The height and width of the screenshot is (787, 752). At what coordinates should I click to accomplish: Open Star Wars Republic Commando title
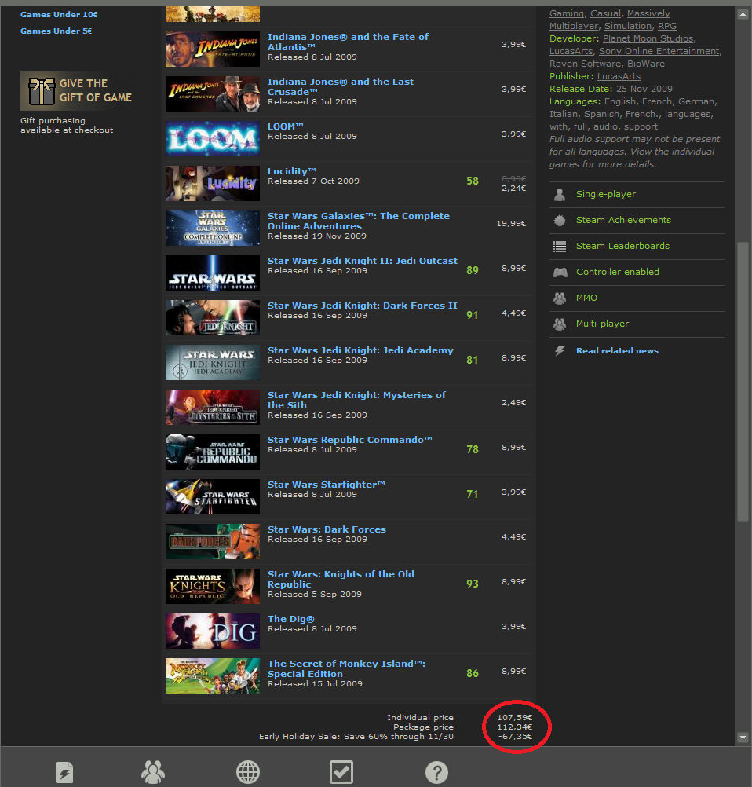coord(349,440)
